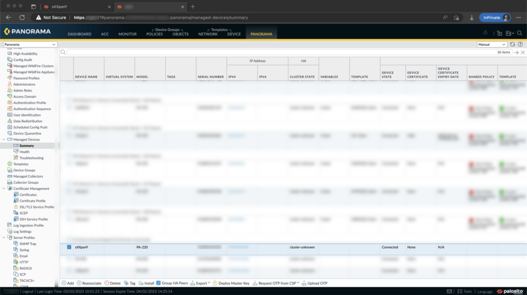This screenshot has height=295, width=527.
Task: Open the ACC tab
Action: point(105,34)
